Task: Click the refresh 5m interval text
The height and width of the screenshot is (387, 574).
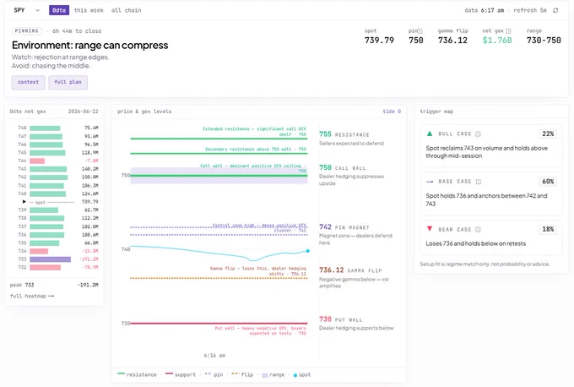Action: click(x=530, y=10)
